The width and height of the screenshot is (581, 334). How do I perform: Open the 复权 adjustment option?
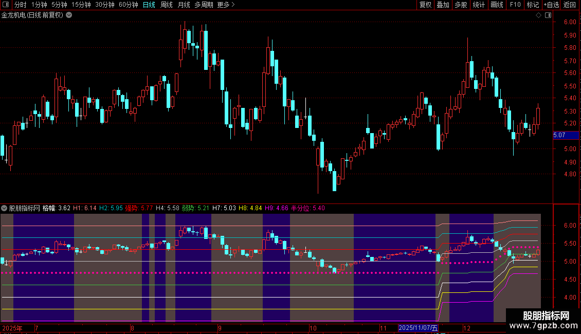pos(425,5)
